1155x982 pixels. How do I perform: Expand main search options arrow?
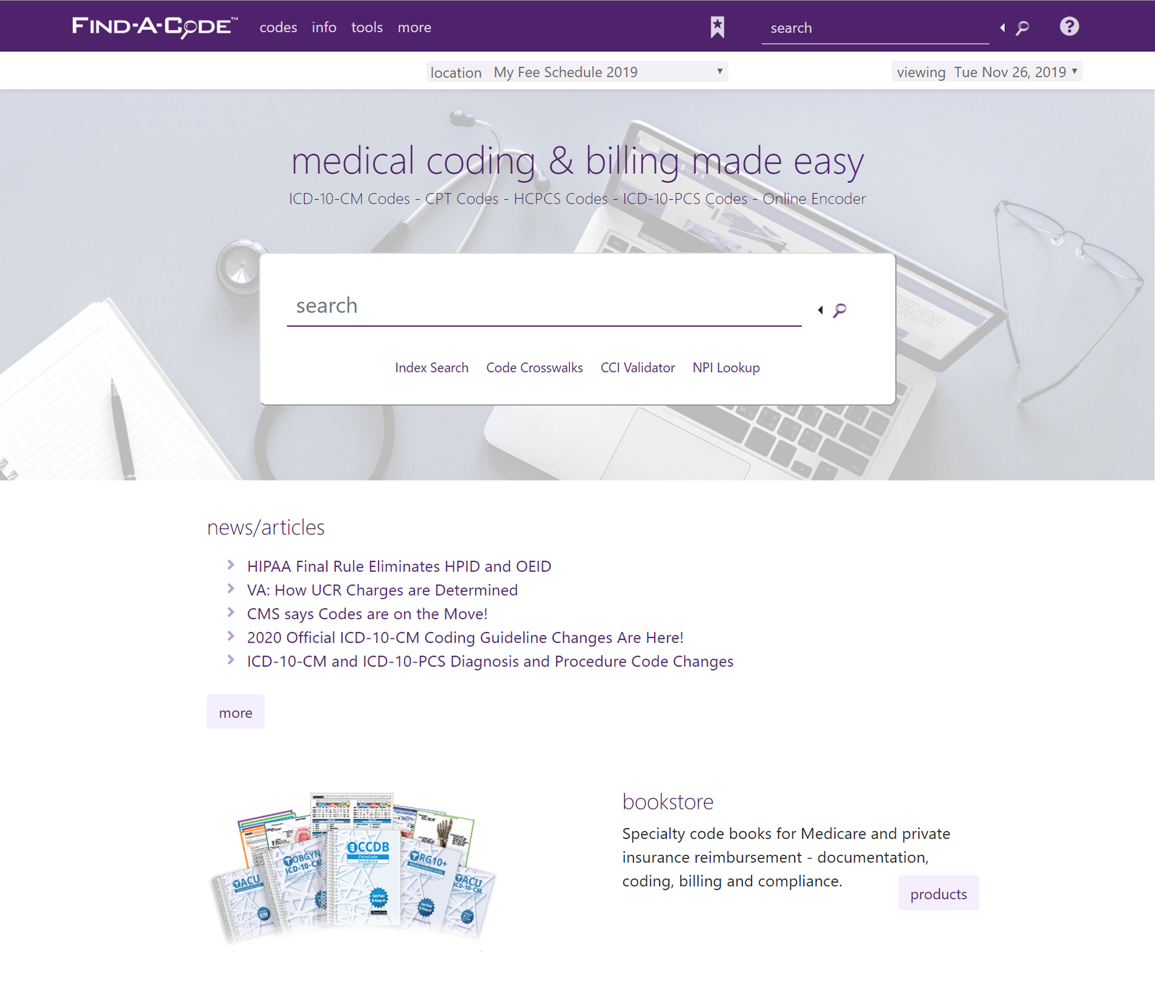coord(820,310)
